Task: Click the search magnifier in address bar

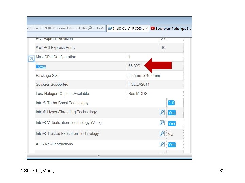Action: click(x=90, y=28)
